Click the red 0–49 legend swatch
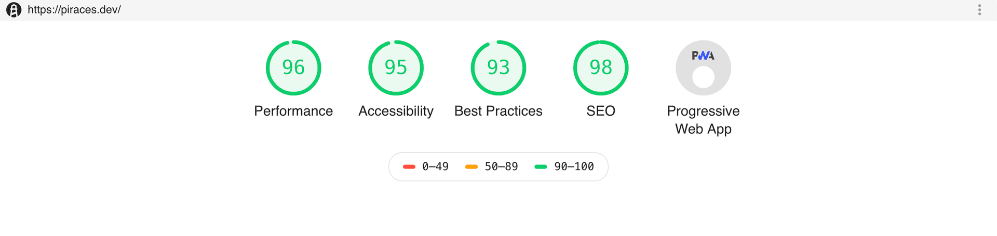997x236 pixels. [409, 166]
